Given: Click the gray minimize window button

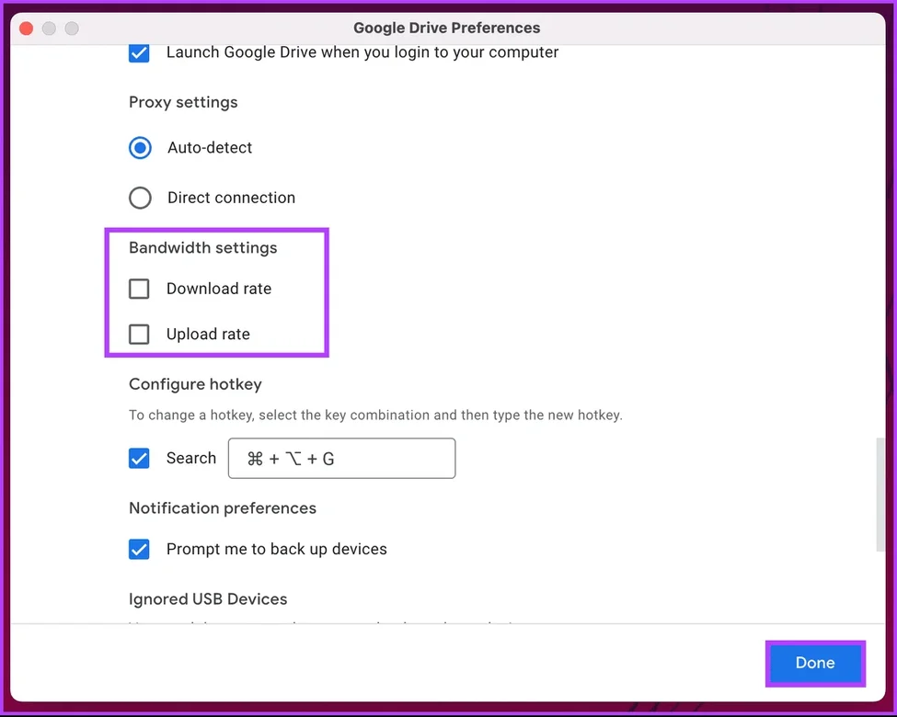Looking at the screenshot, I should point(49,28).
